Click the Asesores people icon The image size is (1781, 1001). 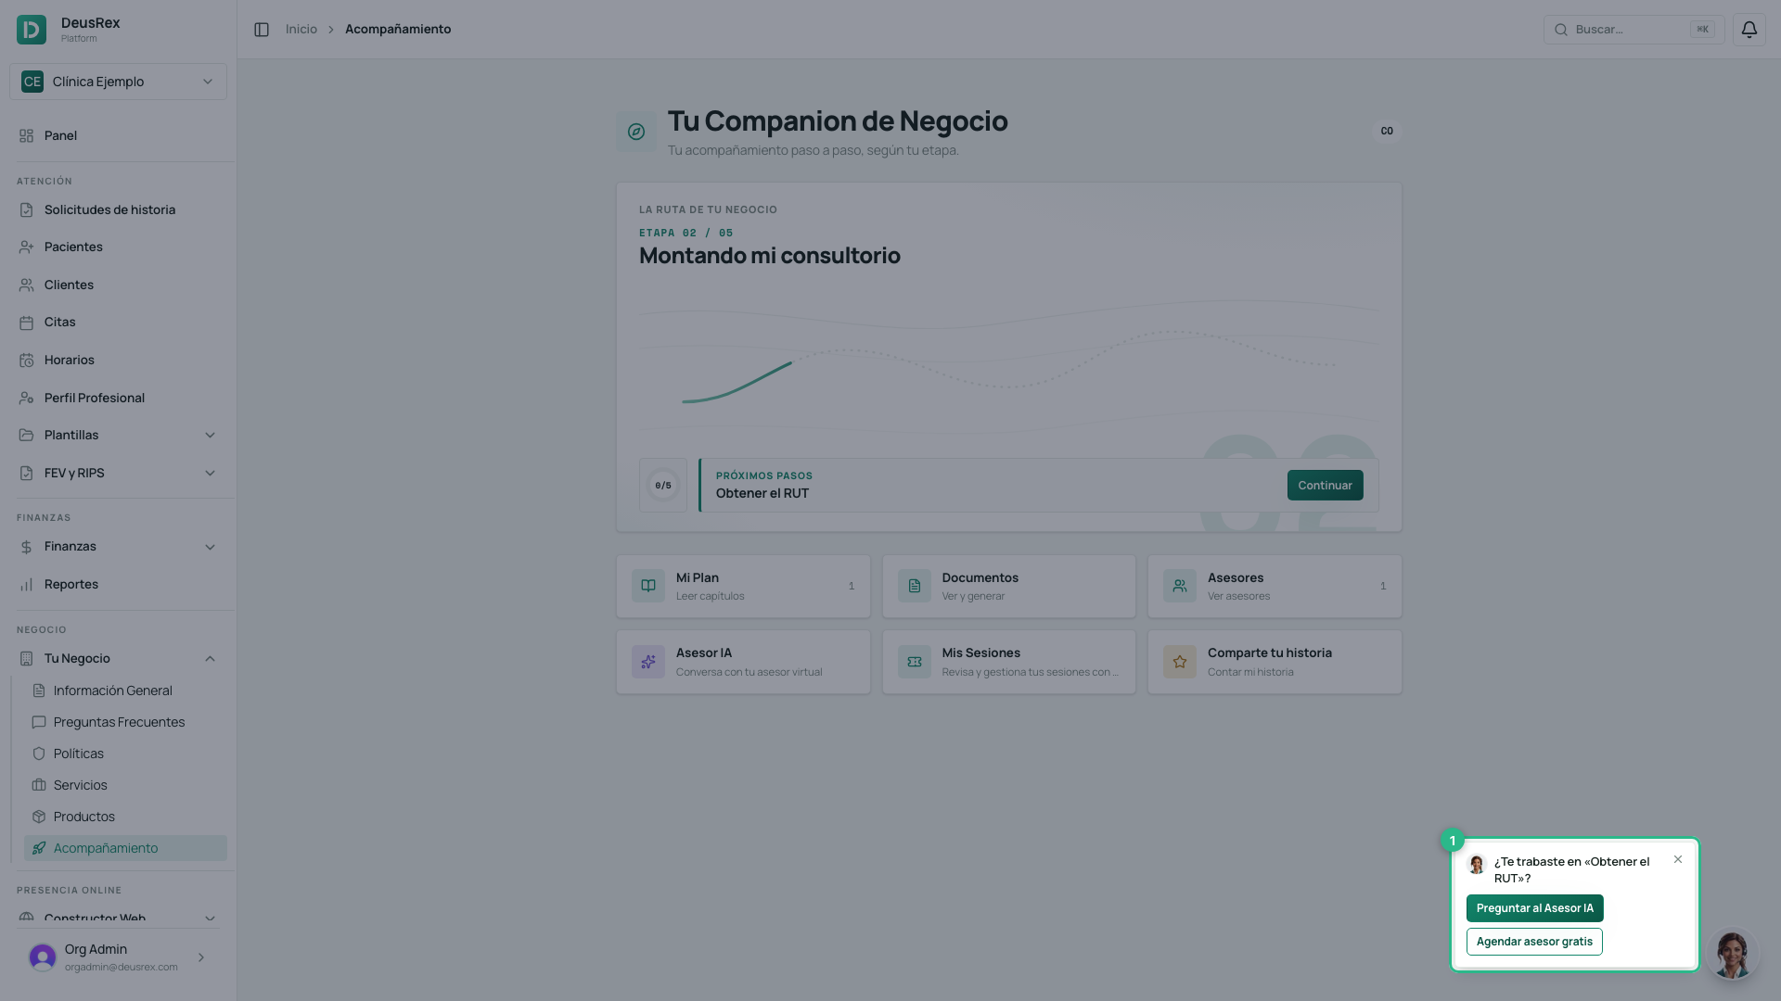[1180, 586]
